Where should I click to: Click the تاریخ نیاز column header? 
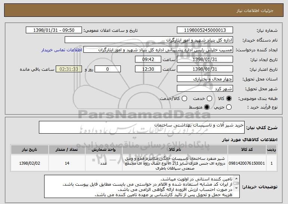tap(30, 150)
